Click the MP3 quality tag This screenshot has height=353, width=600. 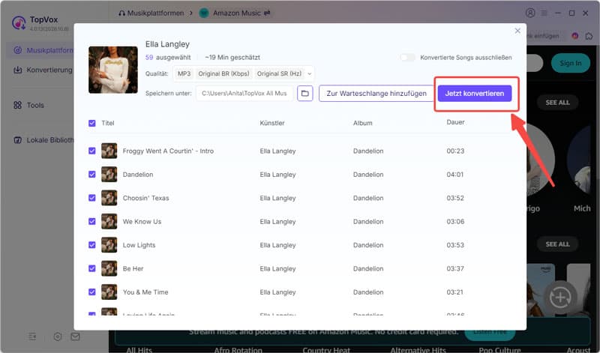pyautogui.click(x=184, y=73)
